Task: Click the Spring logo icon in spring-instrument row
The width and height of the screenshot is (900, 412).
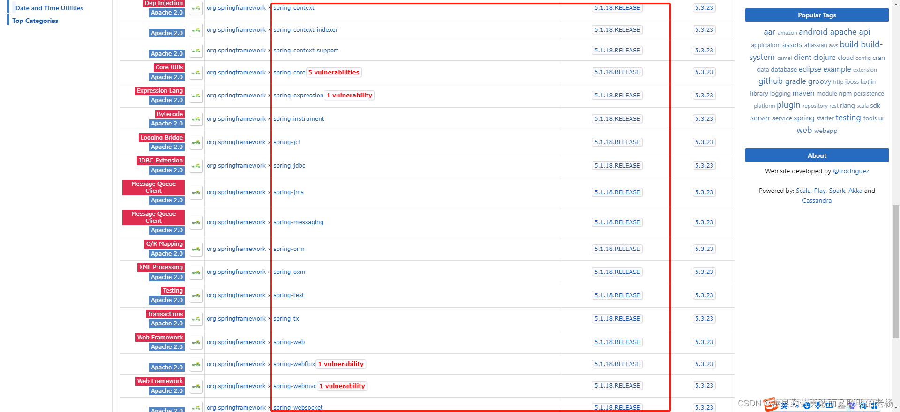Action: [196, 119]
